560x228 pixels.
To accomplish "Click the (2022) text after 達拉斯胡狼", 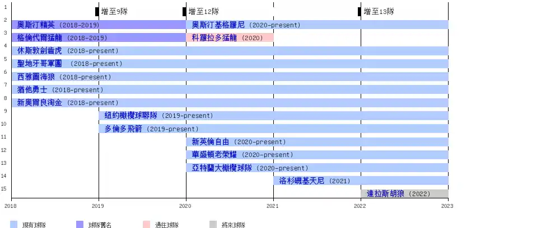I will click(x=419, y=194).
